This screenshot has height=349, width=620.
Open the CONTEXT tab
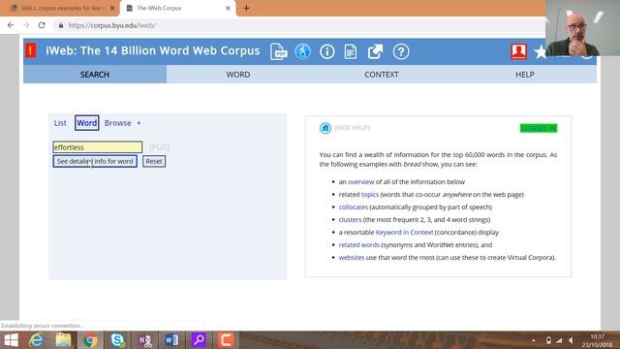pos(382,75)
